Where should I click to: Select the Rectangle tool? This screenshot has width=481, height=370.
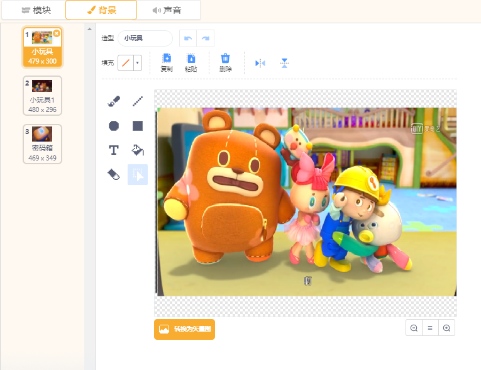pos(138,126)
